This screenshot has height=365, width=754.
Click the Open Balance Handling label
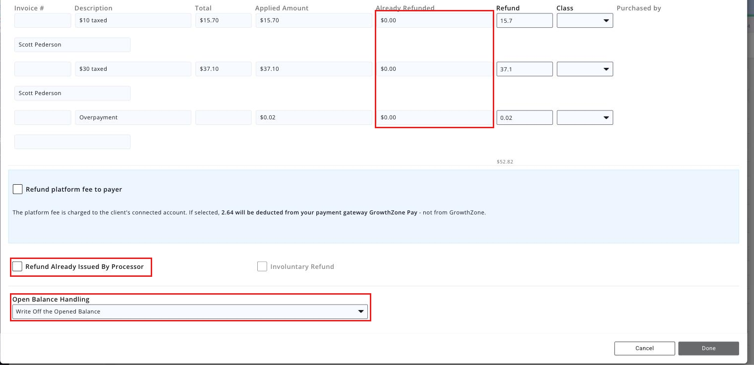pos(51,299)
